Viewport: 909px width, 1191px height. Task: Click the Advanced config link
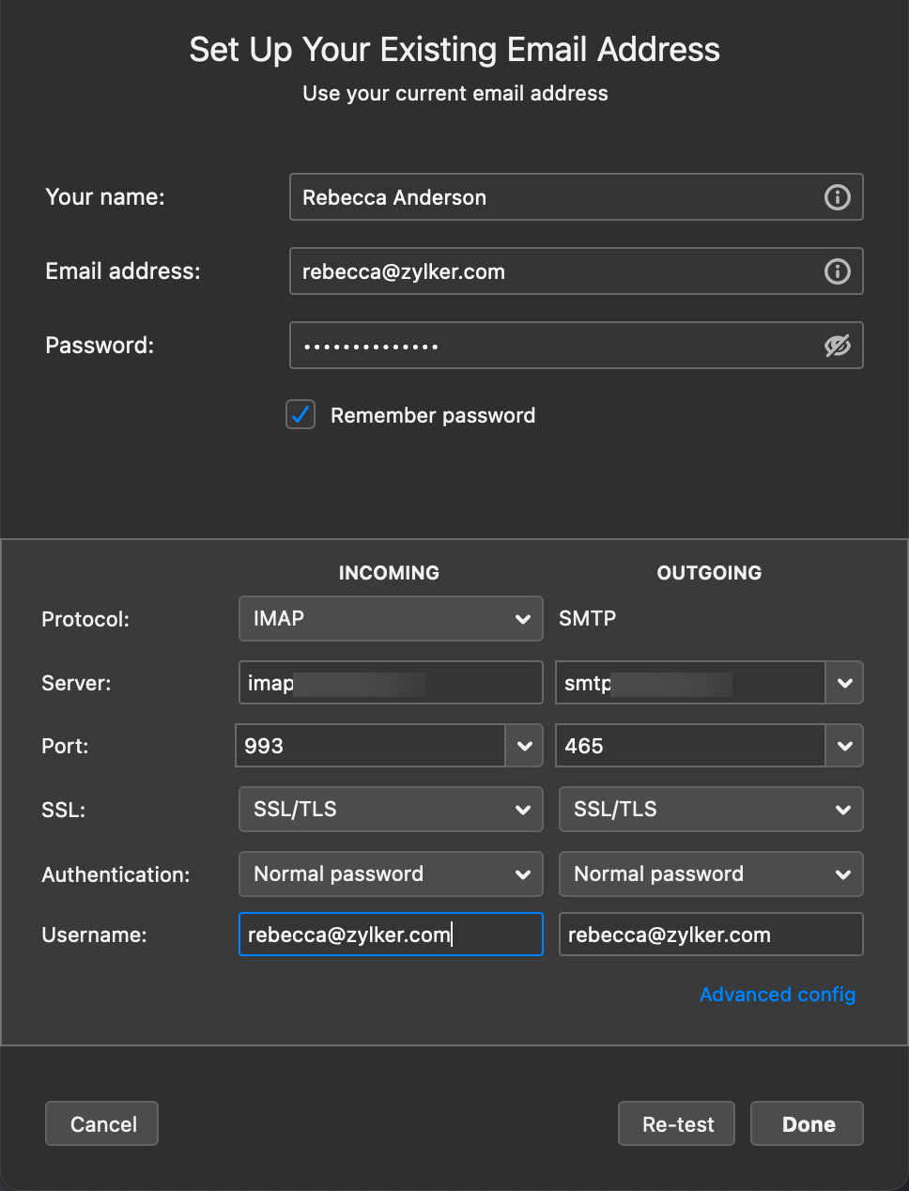[778, 995]
